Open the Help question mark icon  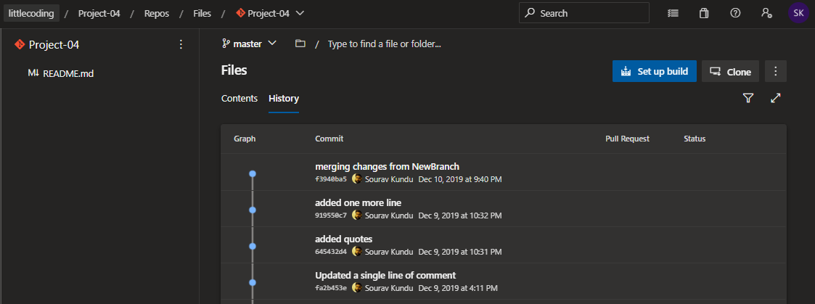click(x=735, y=13)
